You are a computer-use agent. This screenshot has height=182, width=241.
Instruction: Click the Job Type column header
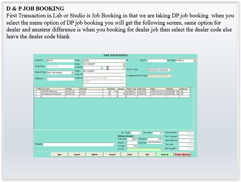tap(53, 89)
